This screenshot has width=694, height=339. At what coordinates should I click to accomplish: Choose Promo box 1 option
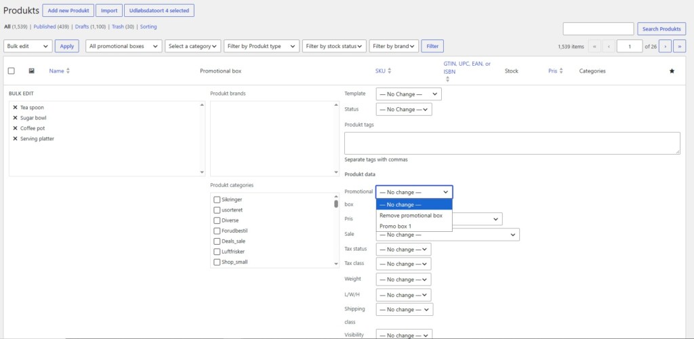pos(414,226)
